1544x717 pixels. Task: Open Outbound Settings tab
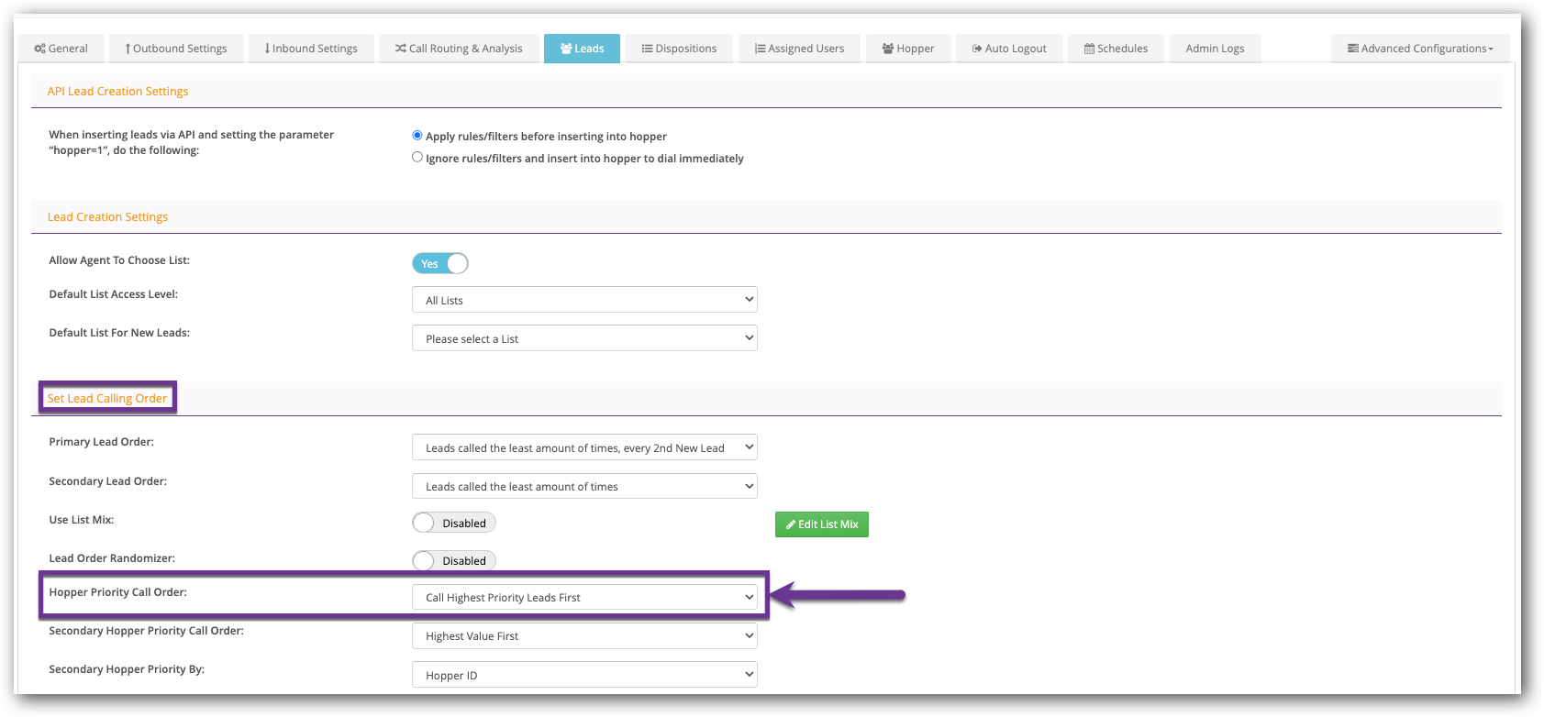(176, 49)
